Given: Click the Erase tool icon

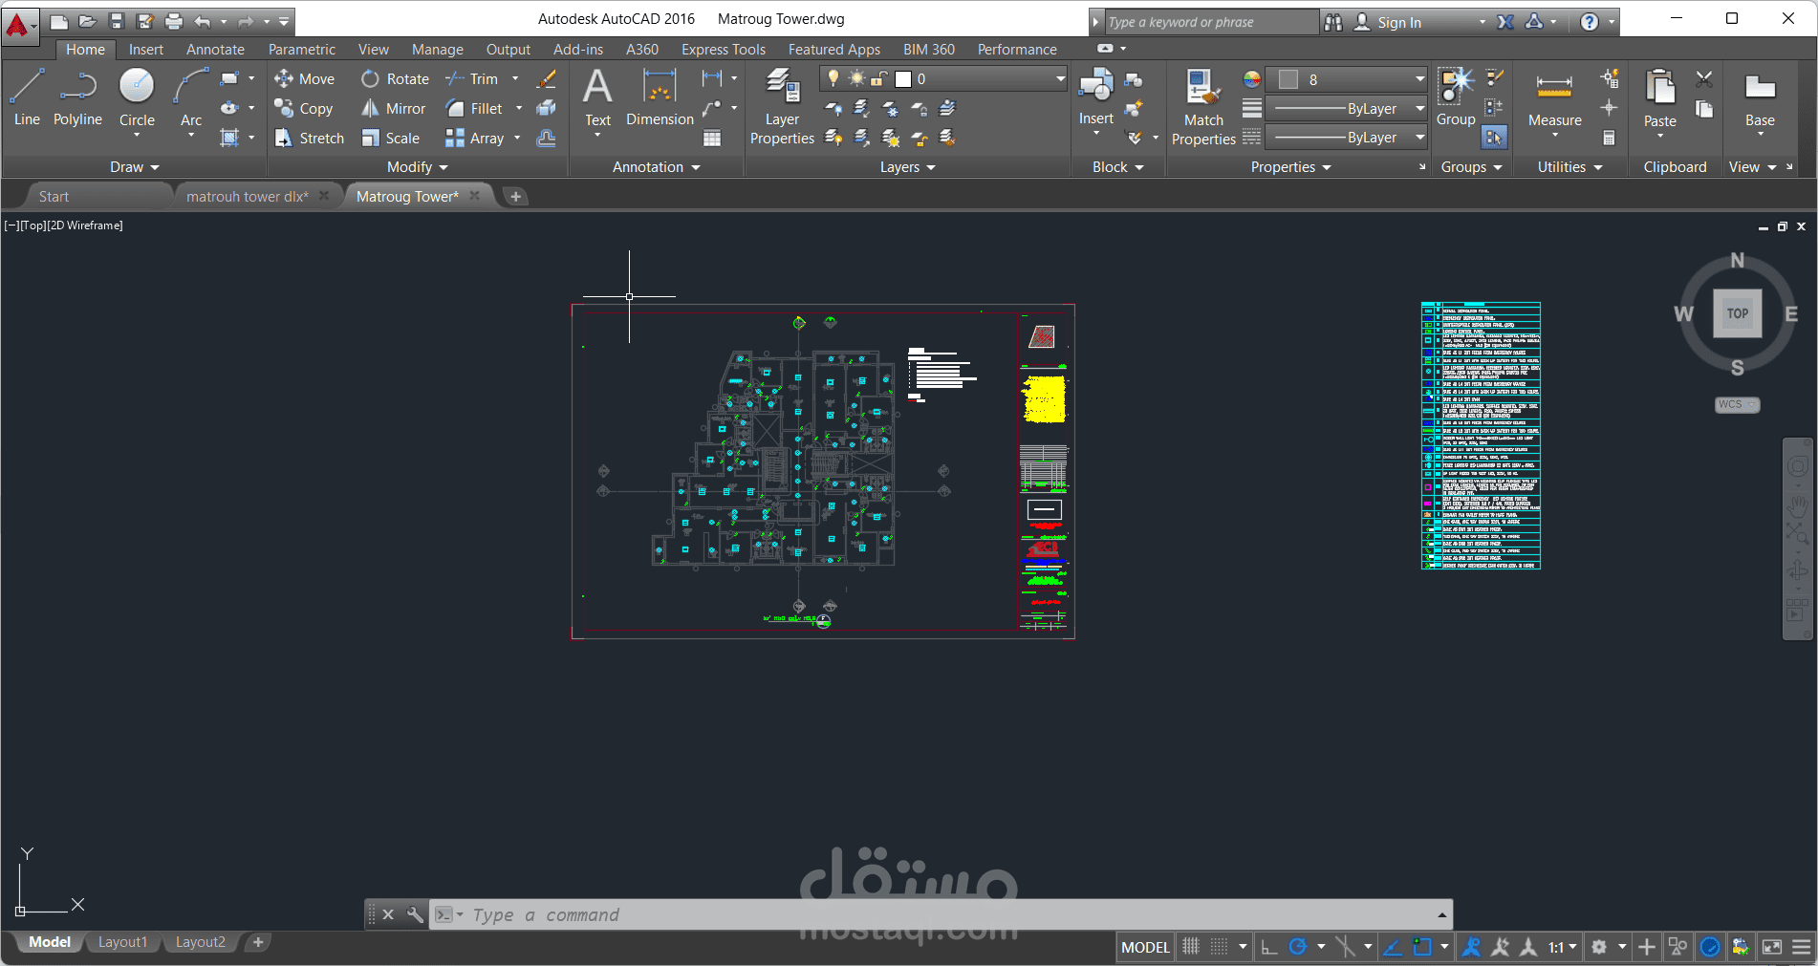Looking at the screenshot, I should click(x=547, y=79).
